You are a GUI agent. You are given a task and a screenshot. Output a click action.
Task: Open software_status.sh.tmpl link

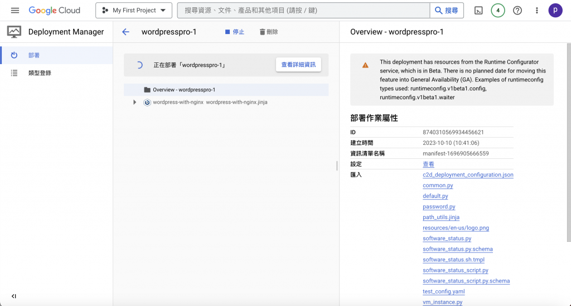pos(453,260)
